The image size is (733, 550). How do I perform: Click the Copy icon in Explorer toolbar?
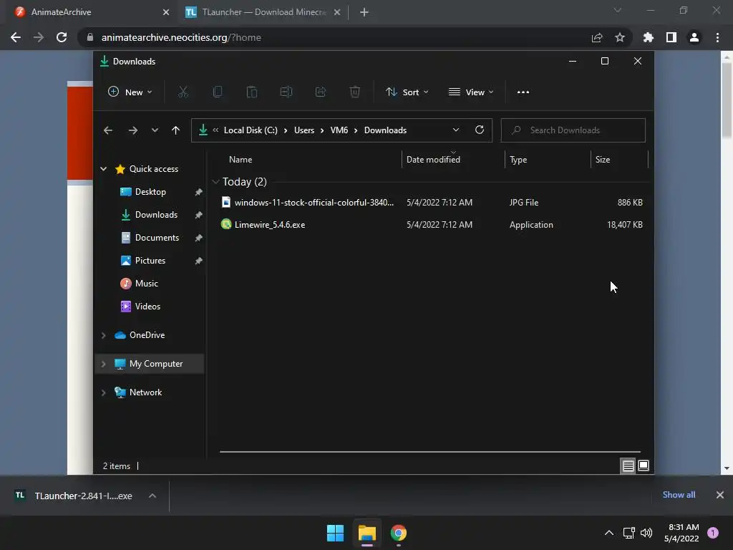coord(218,92)
